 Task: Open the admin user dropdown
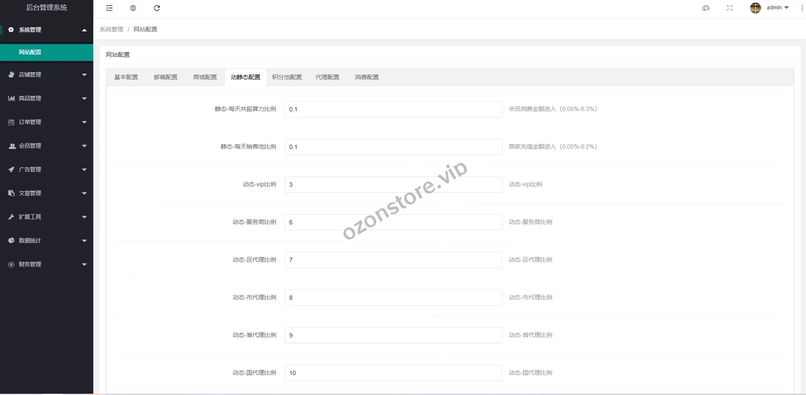point(778,8)
